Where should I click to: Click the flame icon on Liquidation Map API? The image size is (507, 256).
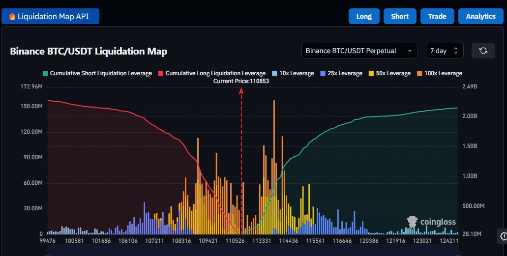(x=12, y=16)
